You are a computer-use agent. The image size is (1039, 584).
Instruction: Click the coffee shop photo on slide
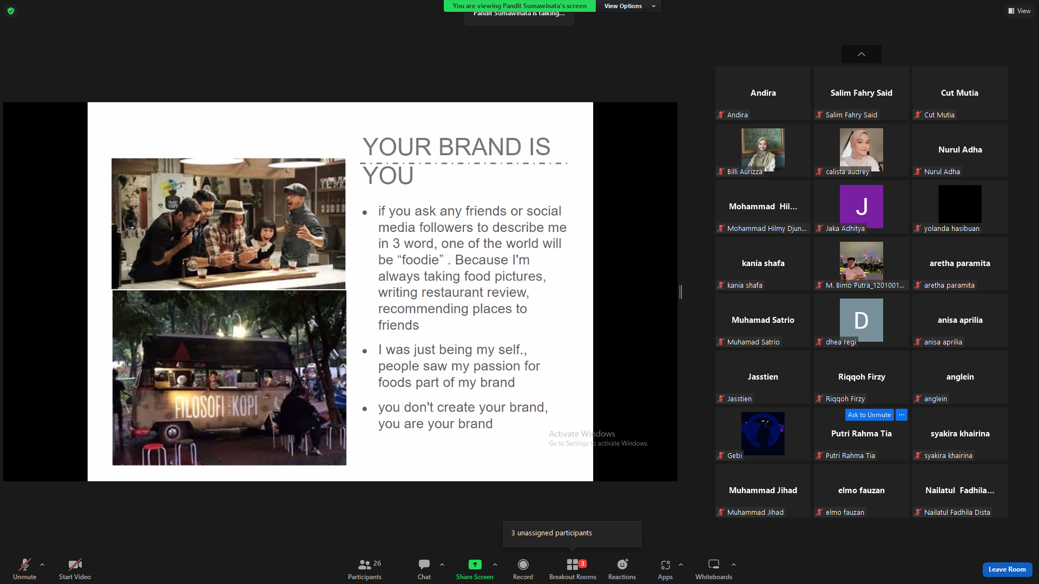(x=228, y=224)
